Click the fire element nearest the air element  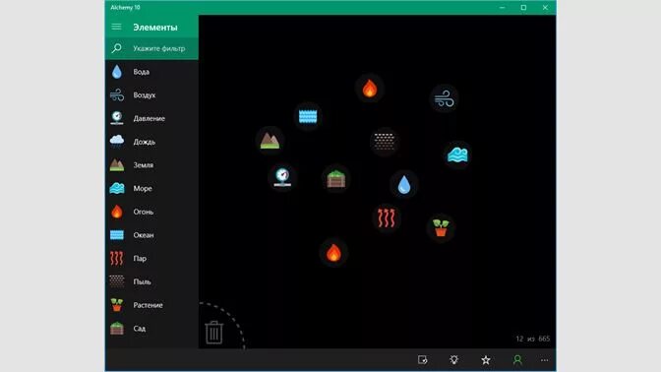click(x=369, y=89)
